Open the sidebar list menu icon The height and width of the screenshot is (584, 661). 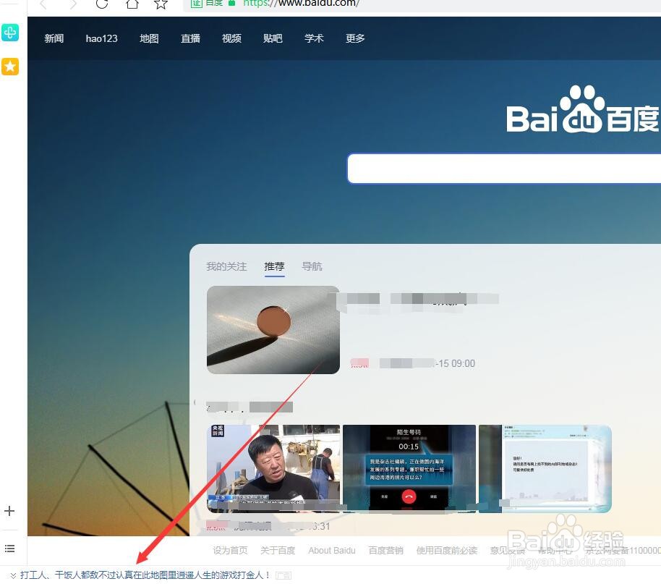[9, 548]
